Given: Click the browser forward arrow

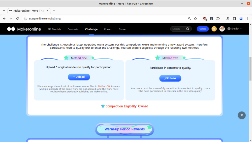Looking at the screenshot, I should 11,19.
